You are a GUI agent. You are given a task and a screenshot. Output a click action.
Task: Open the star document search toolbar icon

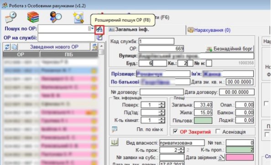[78, 17]
